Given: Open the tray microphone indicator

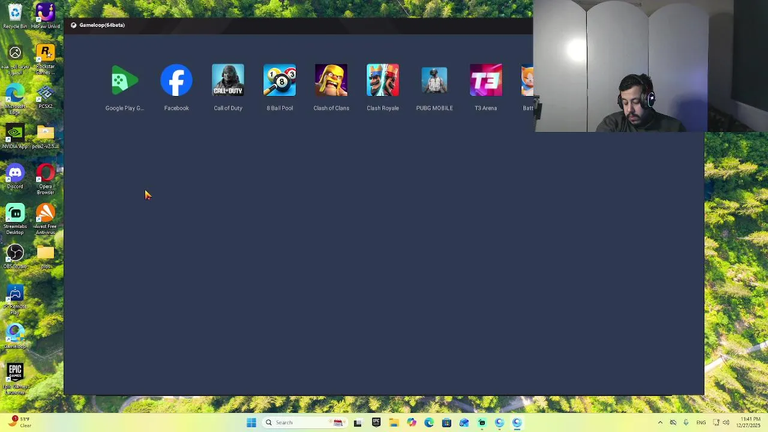Looking at the screenshot, I should point(686,422).
